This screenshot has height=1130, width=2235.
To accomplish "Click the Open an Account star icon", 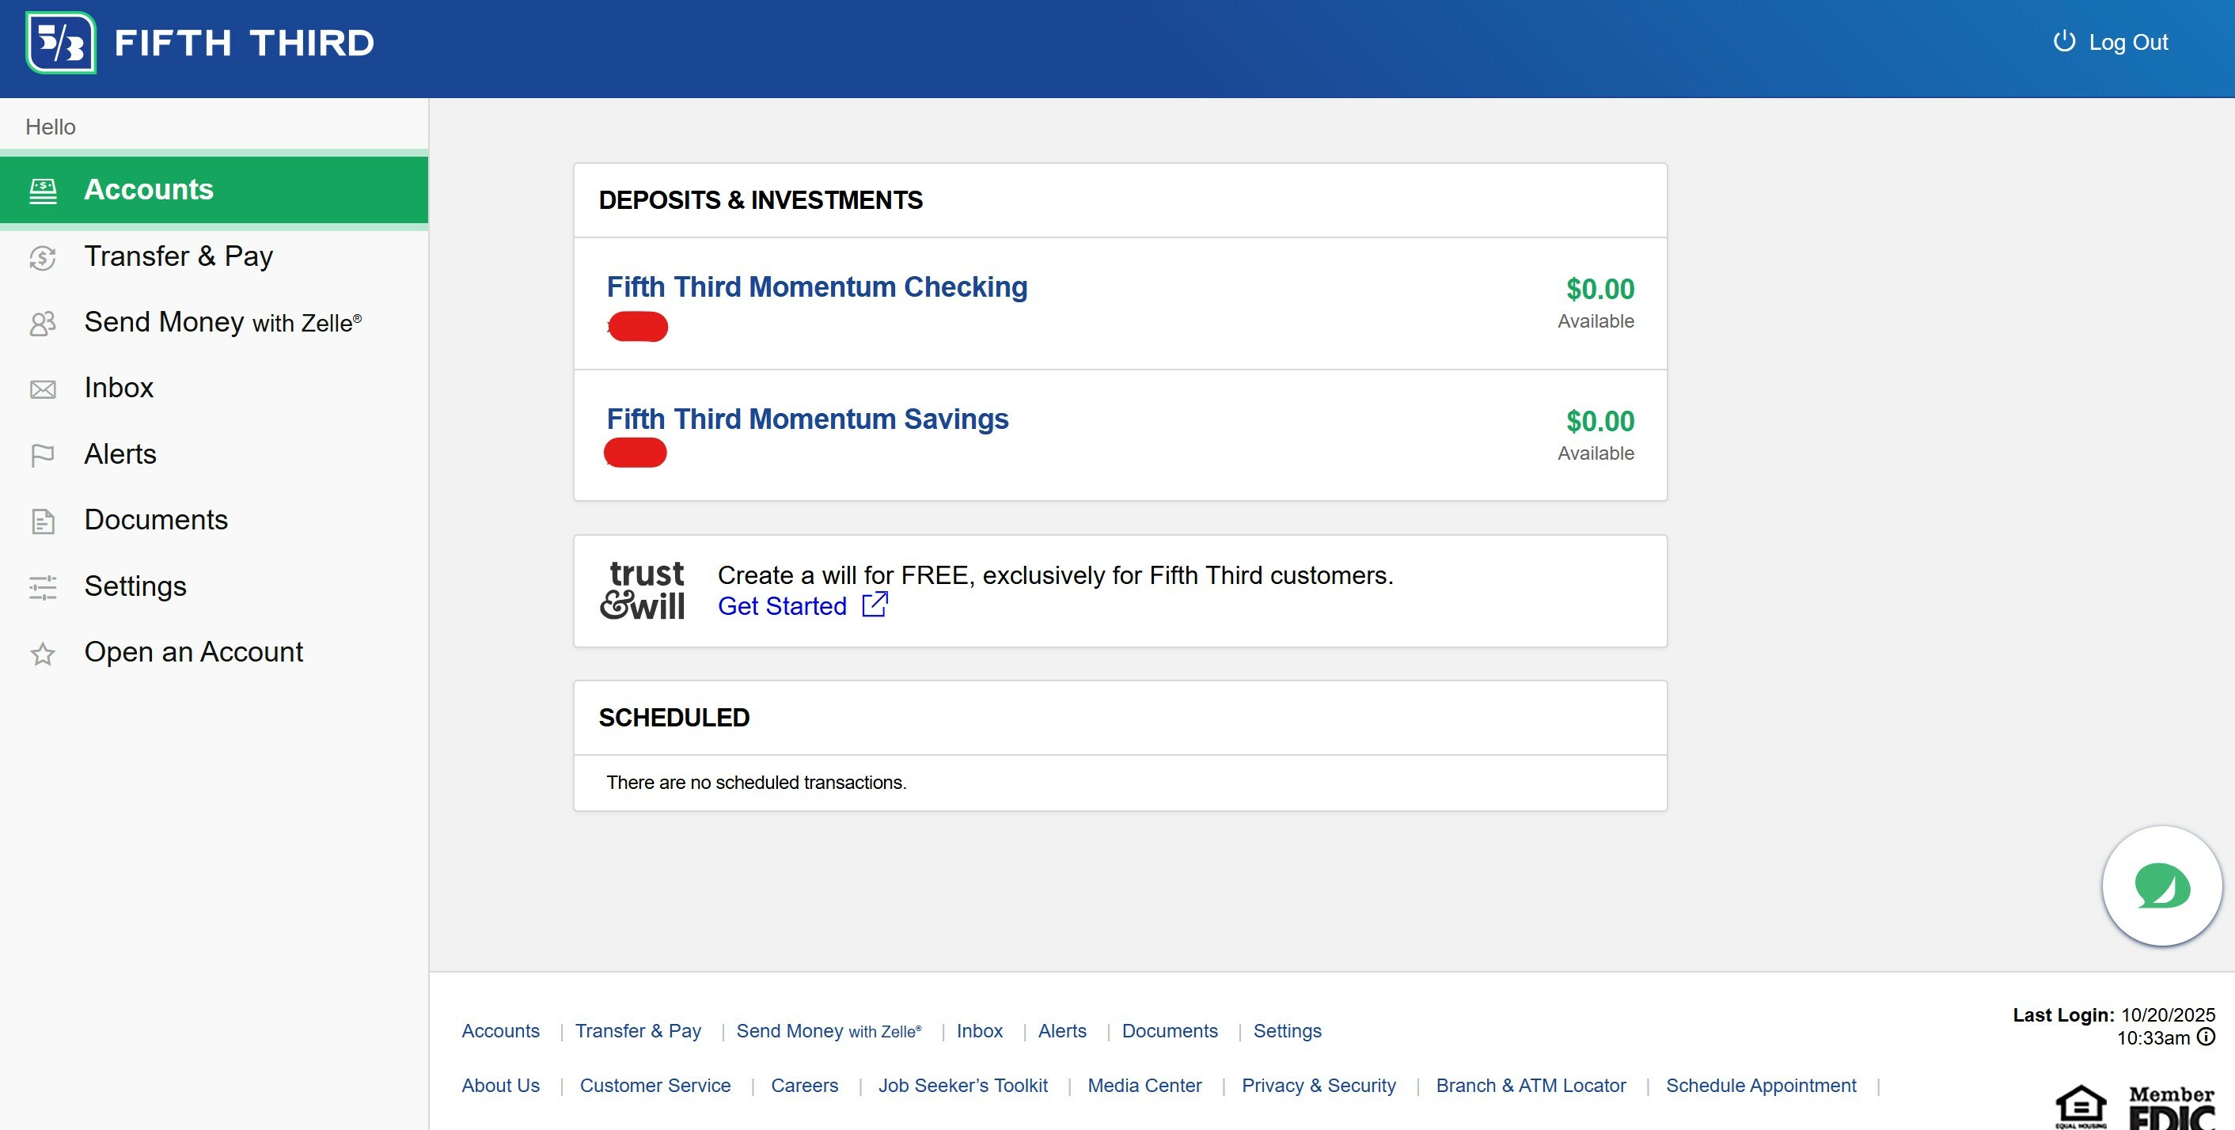I will click(43, 653).
